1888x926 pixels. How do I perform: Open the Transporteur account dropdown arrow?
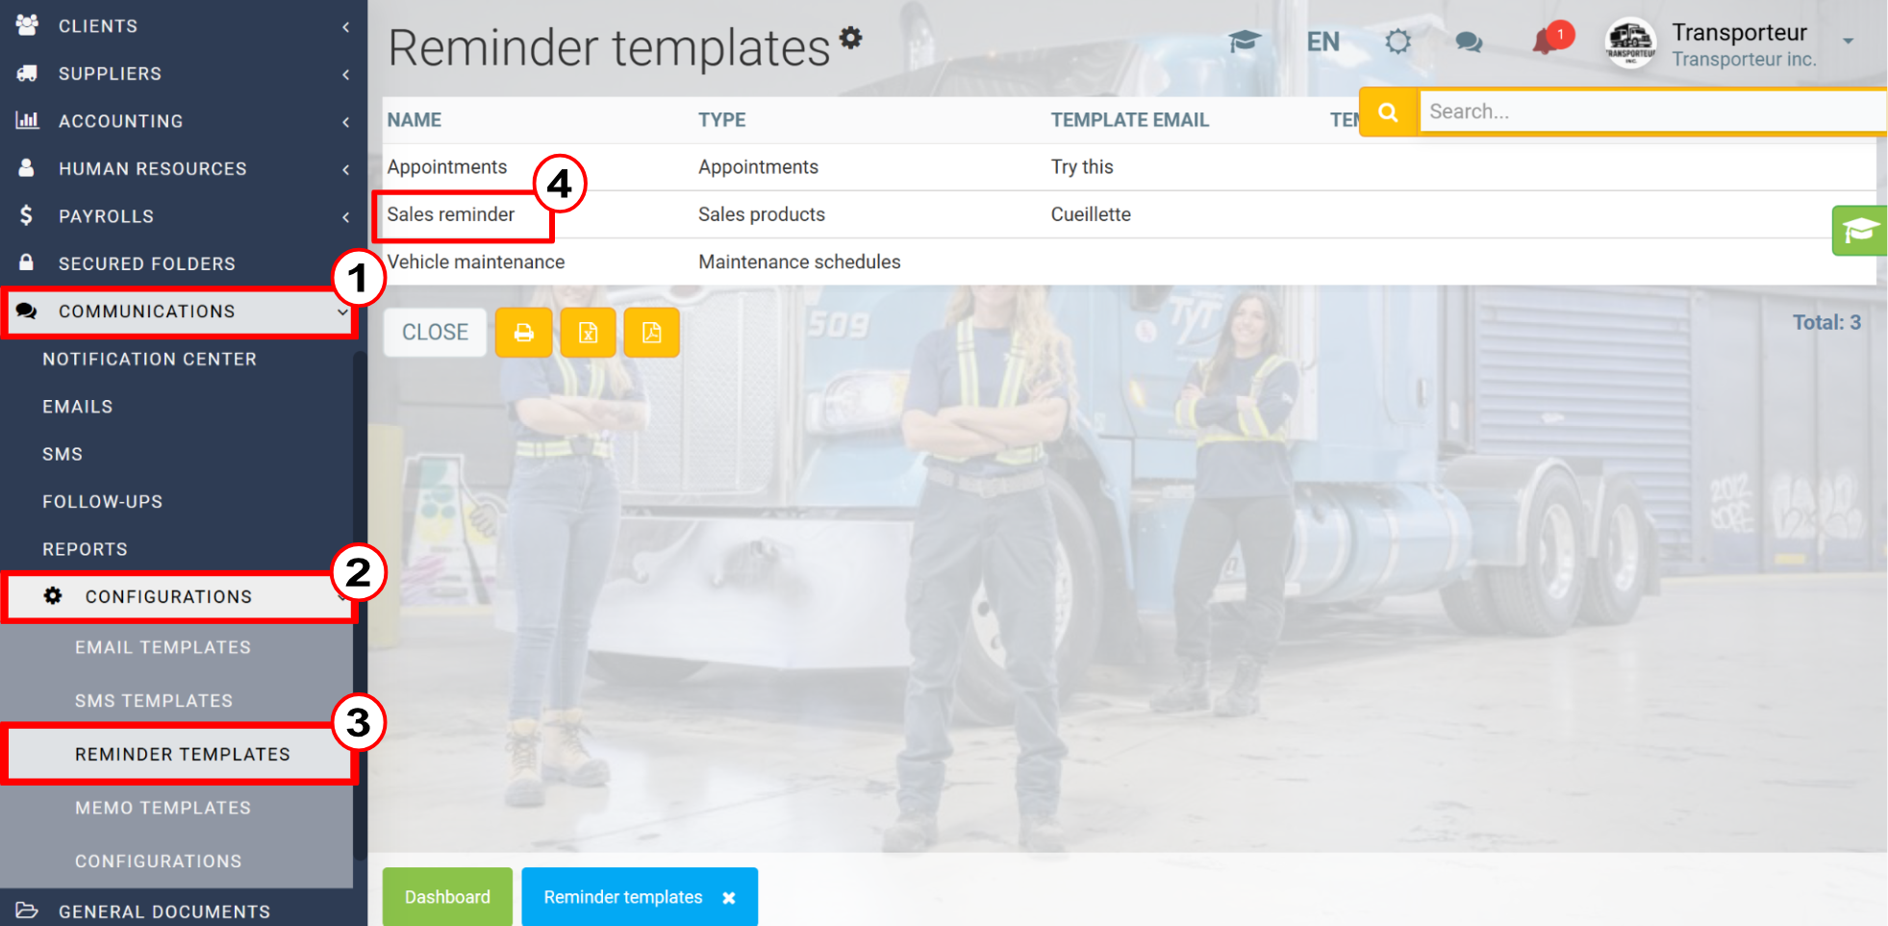(1848, 41)
